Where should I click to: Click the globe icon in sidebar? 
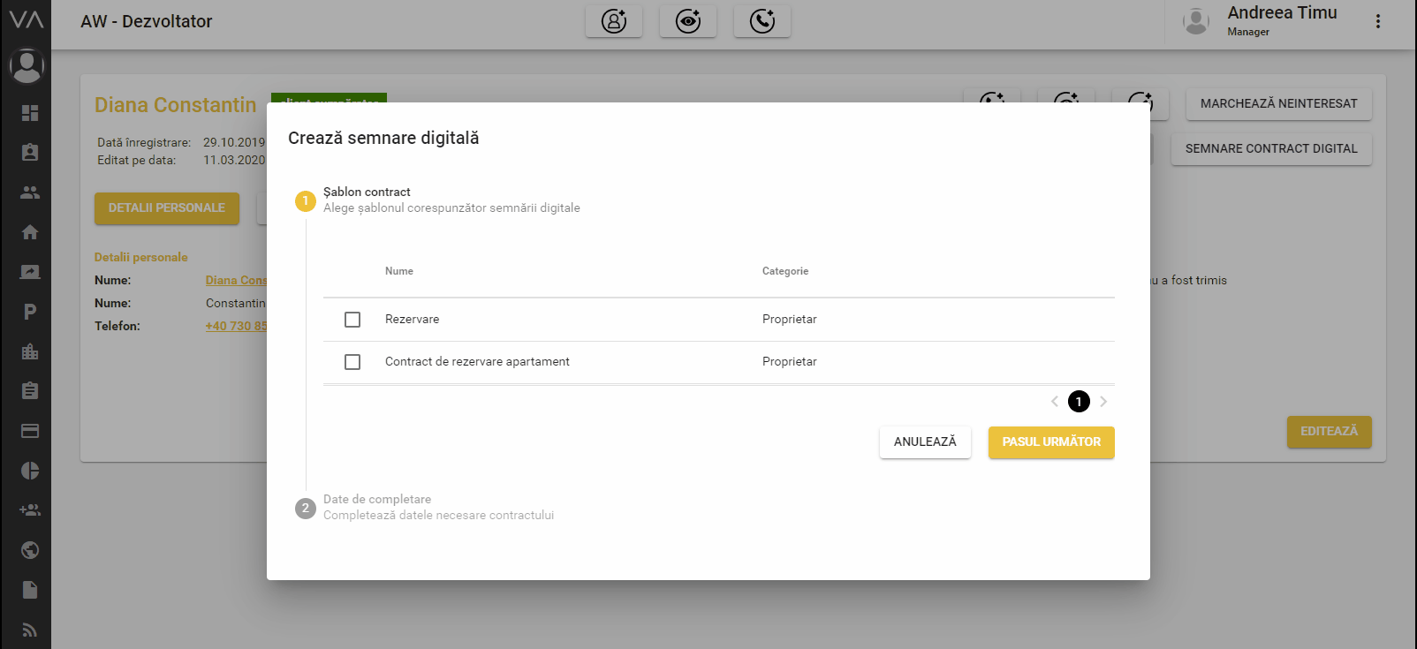point(30,550)
